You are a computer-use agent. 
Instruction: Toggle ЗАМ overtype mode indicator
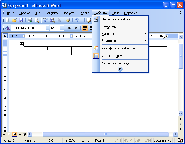148,140
